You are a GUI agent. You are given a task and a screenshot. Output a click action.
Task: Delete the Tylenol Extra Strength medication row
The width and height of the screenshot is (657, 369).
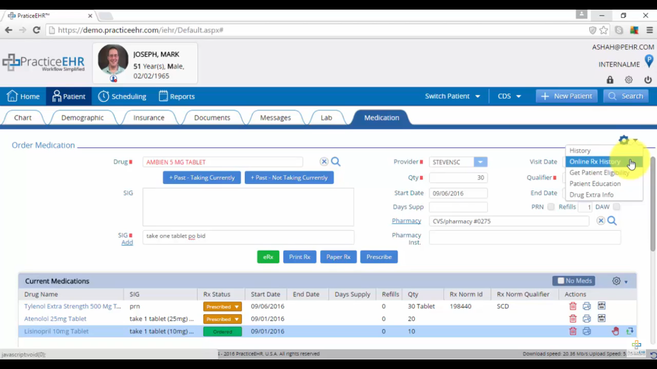[573, 306]
